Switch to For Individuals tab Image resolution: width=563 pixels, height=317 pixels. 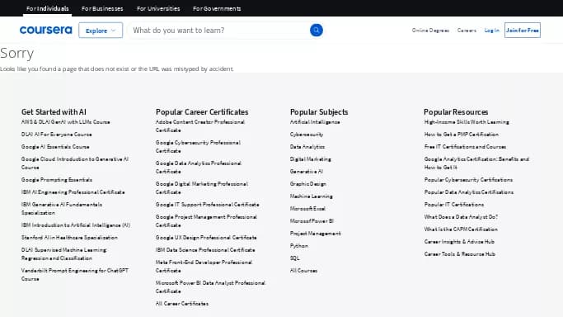[47, 8]
